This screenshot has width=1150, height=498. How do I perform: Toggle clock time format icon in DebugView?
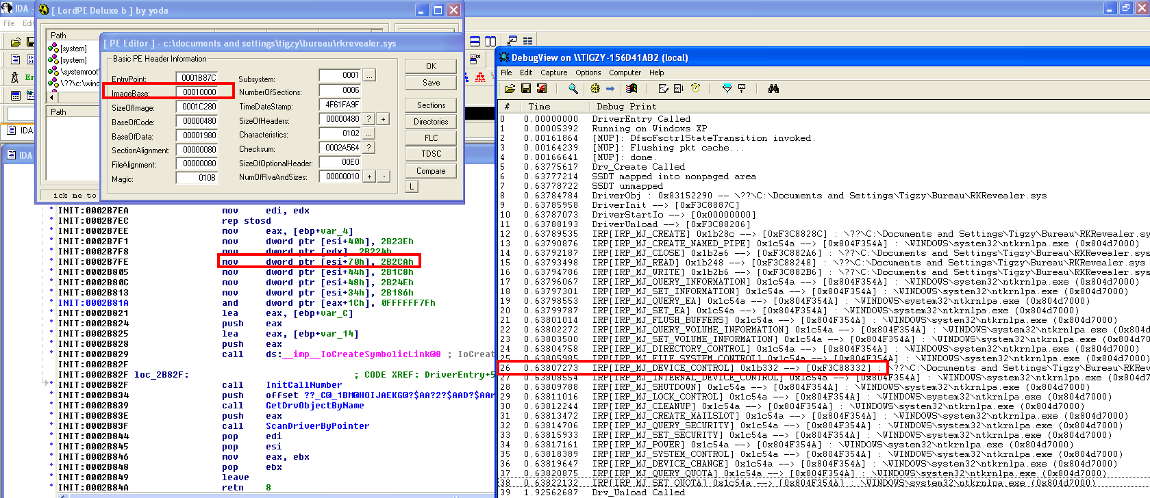click(695, 89)
